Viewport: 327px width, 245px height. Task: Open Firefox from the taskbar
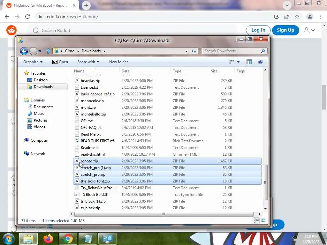tap(48, 239)
